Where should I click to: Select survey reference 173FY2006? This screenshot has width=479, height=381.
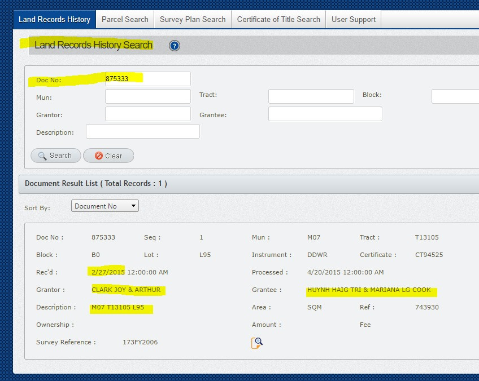tap(140, 342)
